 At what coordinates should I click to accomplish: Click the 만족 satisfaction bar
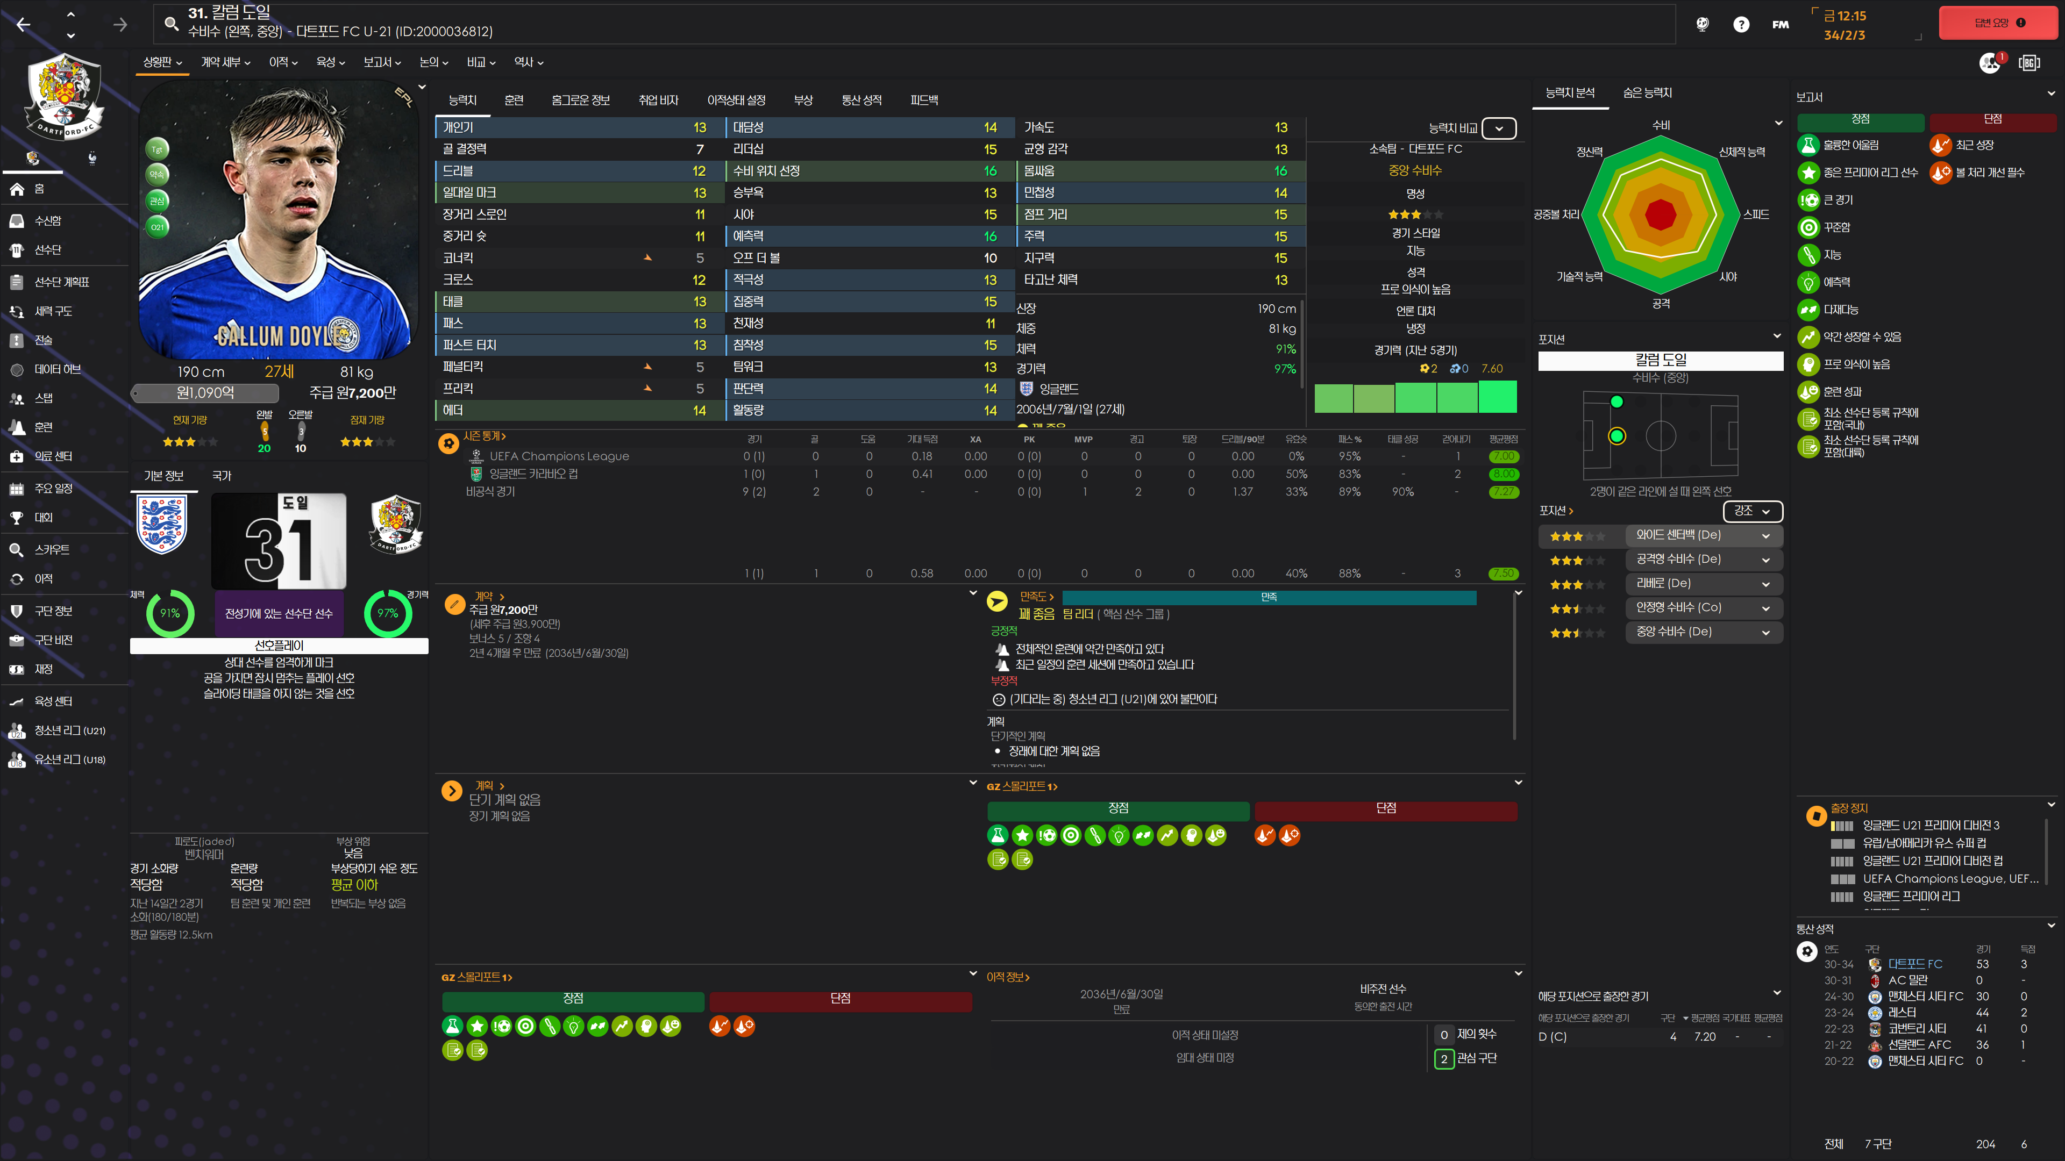[x=1268, y=598]
